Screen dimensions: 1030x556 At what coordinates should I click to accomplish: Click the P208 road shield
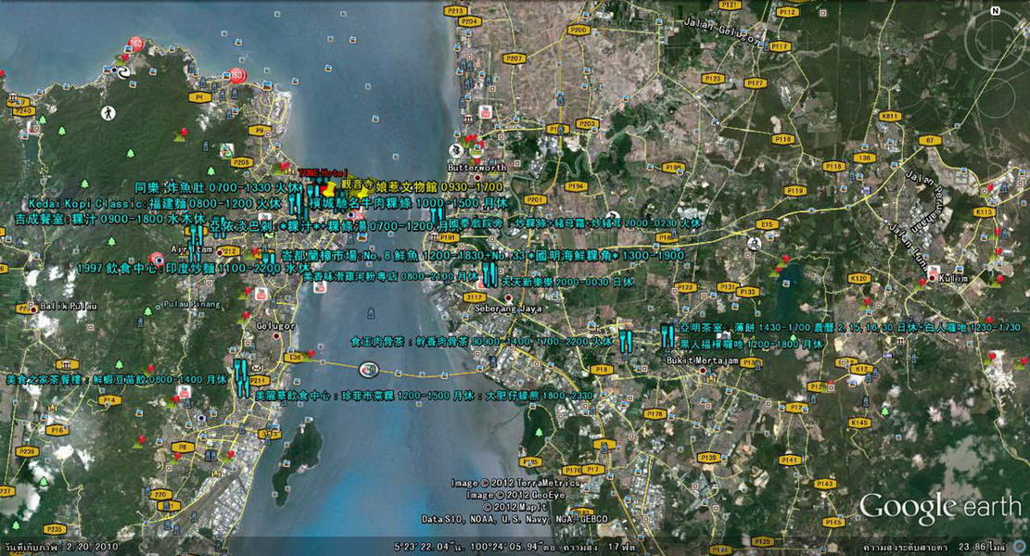coord(241,162)
